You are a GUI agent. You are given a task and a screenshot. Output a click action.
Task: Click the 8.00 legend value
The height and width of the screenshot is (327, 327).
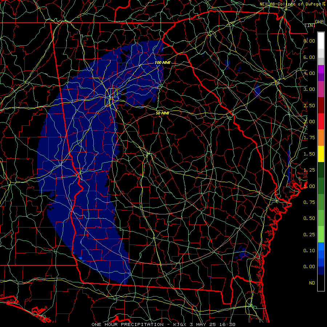309,41
